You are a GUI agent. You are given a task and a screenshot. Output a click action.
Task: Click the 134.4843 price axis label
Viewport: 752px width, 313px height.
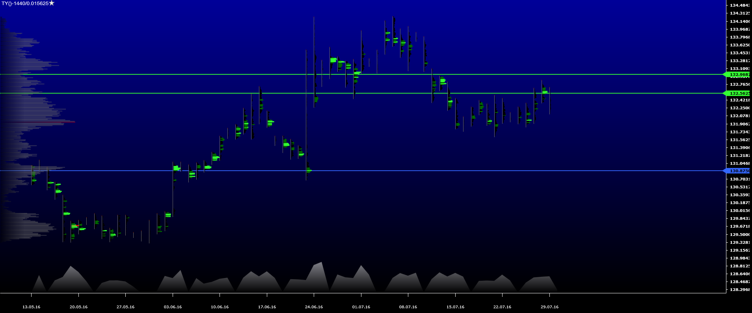point(739,5)
